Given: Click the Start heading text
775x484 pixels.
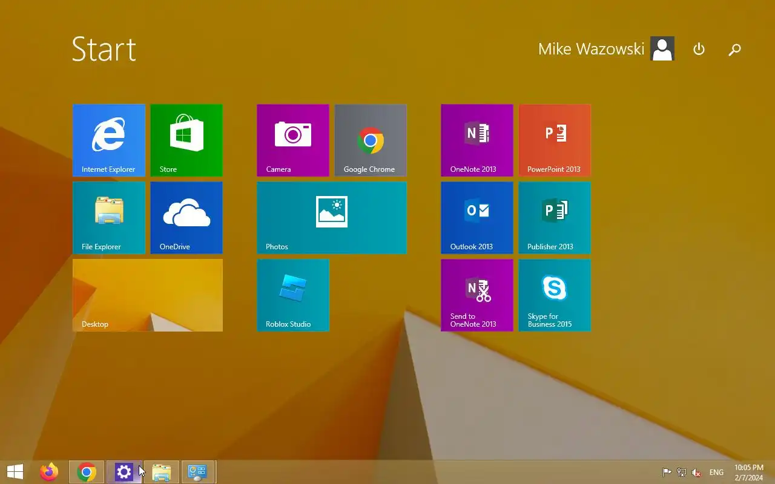Looking at the screenshot, I should click(104, 49).
